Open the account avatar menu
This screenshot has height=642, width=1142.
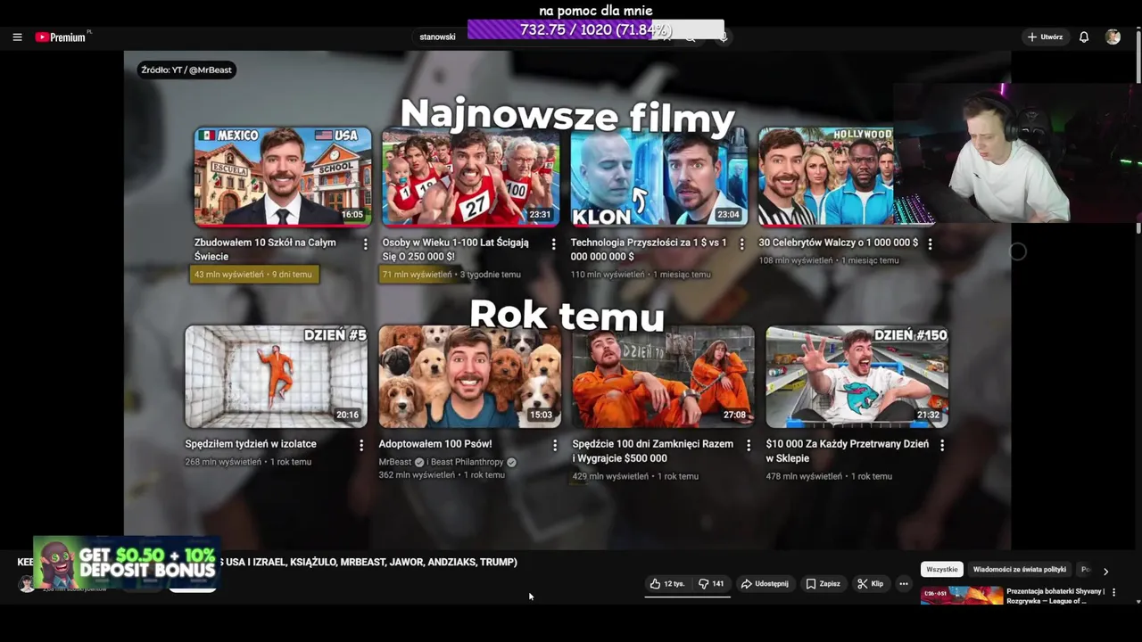coord(1113,37)
